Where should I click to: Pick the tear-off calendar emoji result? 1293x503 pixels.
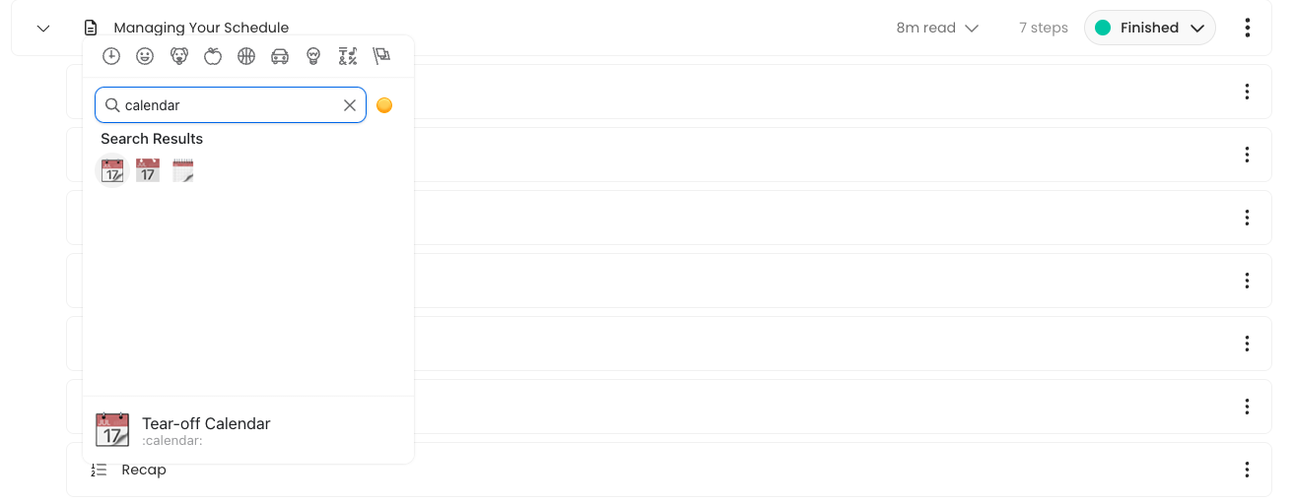click(112, 171)
